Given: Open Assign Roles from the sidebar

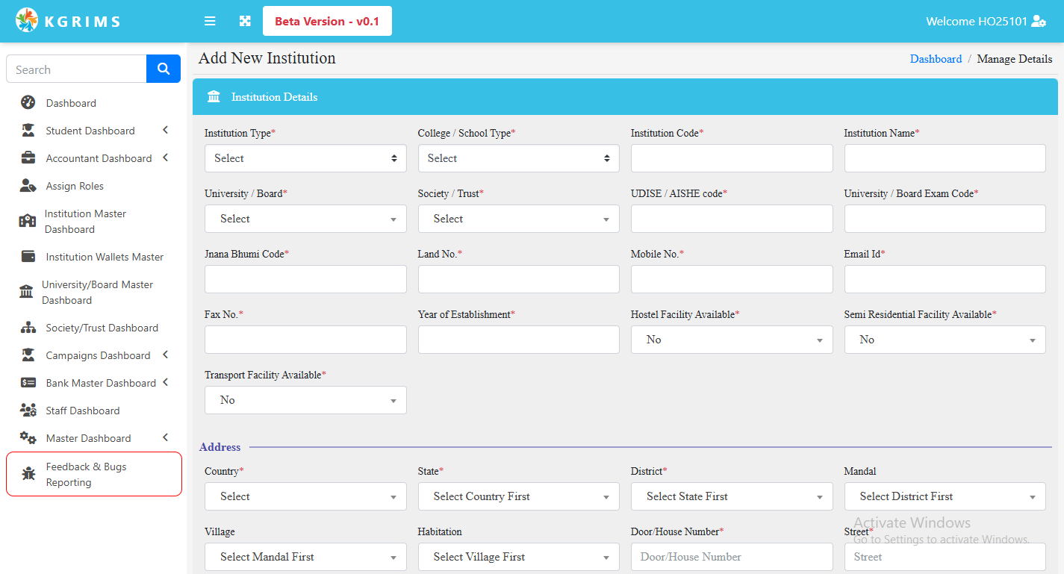Looking at the screenshot, I should tap(75, 186).
